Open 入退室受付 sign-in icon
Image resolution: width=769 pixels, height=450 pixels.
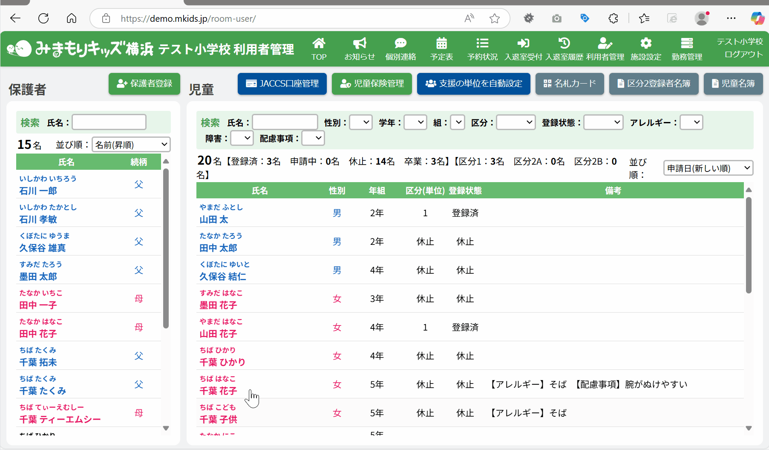pos(523,44)
